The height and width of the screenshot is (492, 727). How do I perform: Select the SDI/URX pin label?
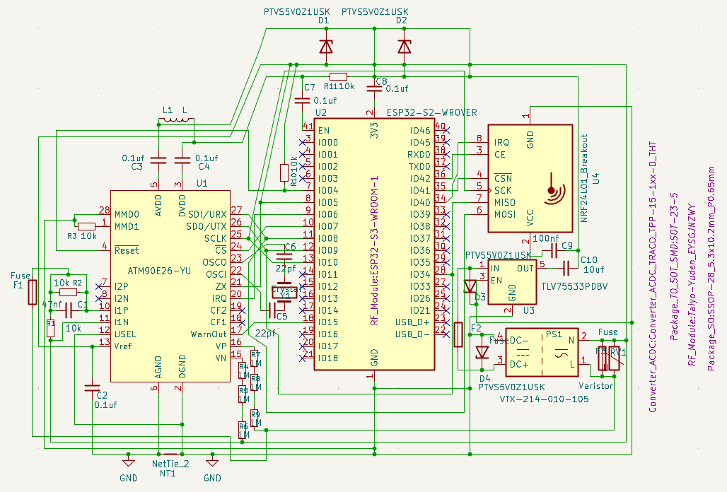coord(207,214)
